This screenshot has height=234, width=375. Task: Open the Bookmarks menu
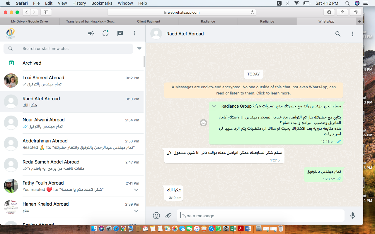[102, 3]
